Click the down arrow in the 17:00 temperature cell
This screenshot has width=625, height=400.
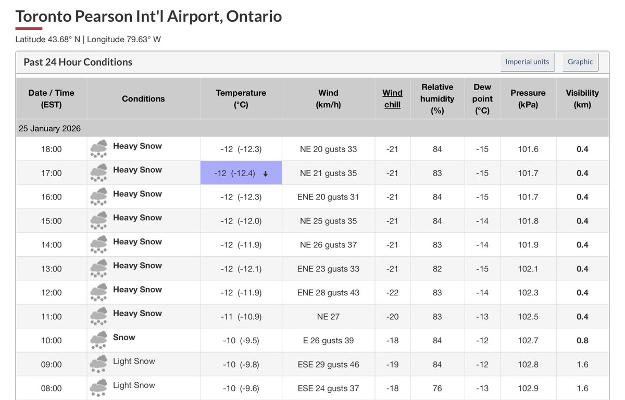[x=265, y=174]
